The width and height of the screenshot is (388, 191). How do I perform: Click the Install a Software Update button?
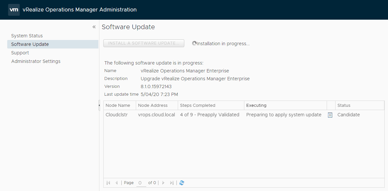click(144, 43)
